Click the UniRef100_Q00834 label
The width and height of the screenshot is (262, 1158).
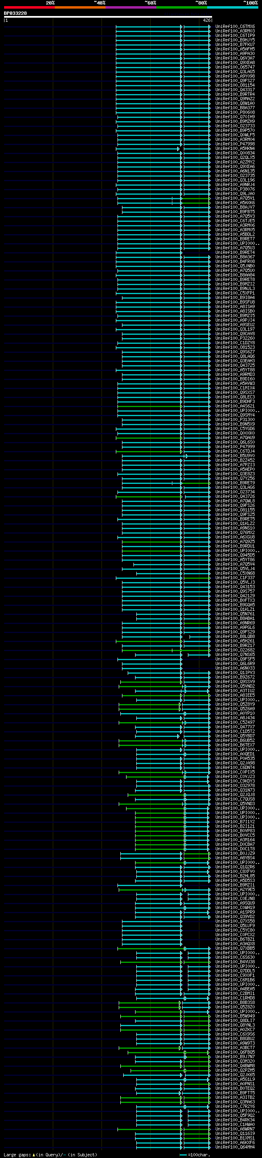coord(235,153)
